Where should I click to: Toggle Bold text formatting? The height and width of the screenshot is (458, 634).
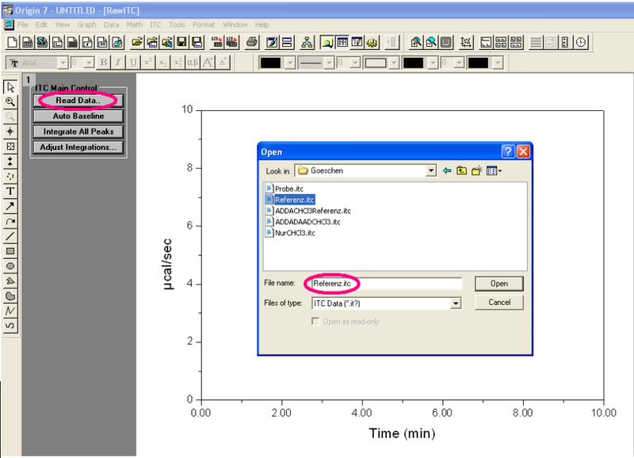(103, 63)
